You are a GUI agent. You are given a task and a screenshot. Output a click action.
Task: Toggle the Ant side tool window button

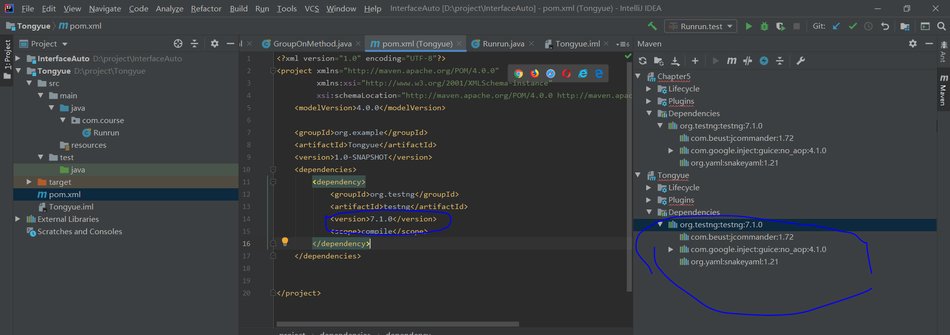(943, 52)
